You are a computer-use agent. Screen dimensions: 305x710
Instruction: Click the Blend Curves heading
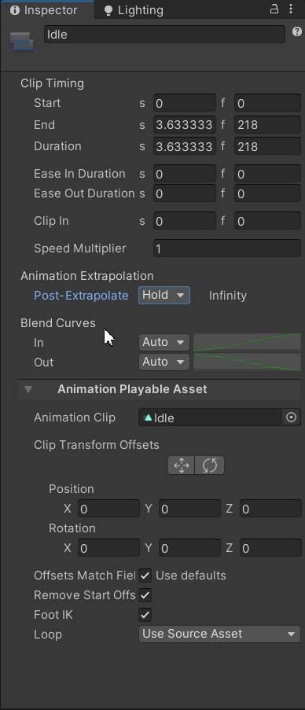pos(58,323)
